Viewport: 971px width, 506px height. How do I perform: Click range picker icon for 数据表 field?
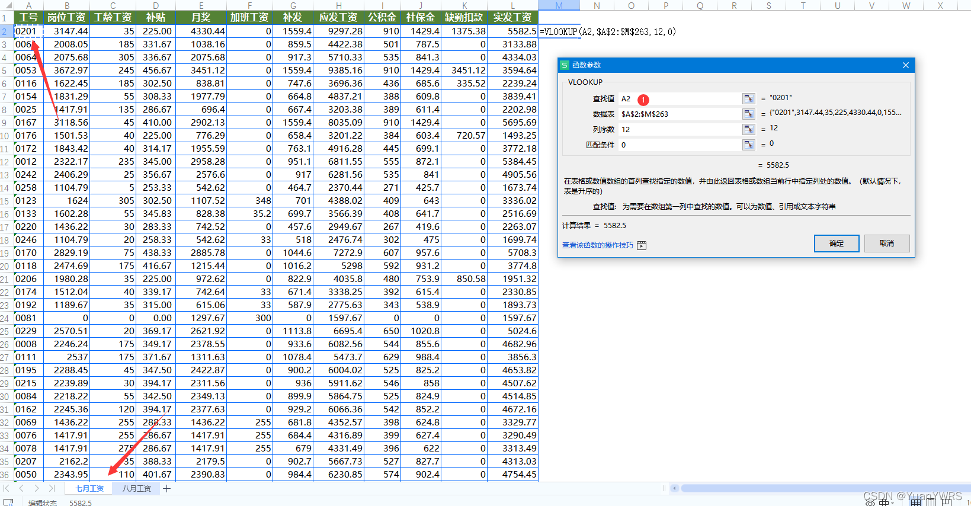(749, 114)
